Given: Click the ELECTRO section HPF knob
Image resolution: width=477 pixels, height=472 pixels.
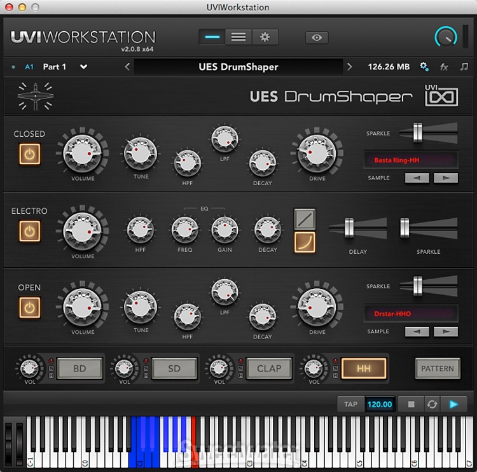Looking at the screenshot, I should (141, 230).
